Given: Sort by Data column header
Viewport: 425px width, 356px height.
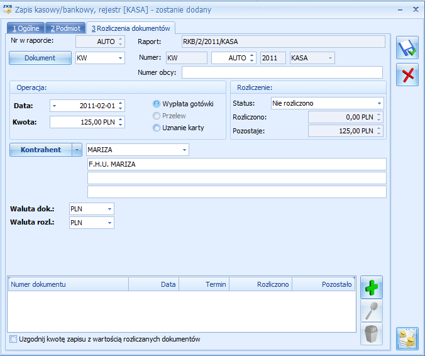Looking at the screenshot, I should 153,284.
